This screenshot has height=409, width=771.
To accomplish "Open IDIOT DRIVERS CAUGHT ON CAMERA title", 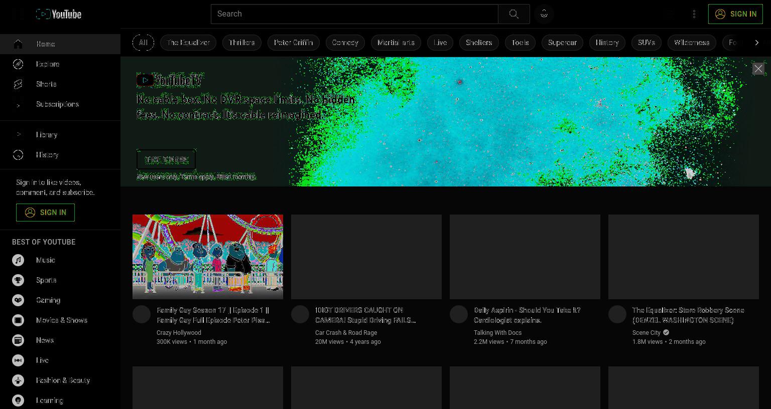I will (365, 315).
